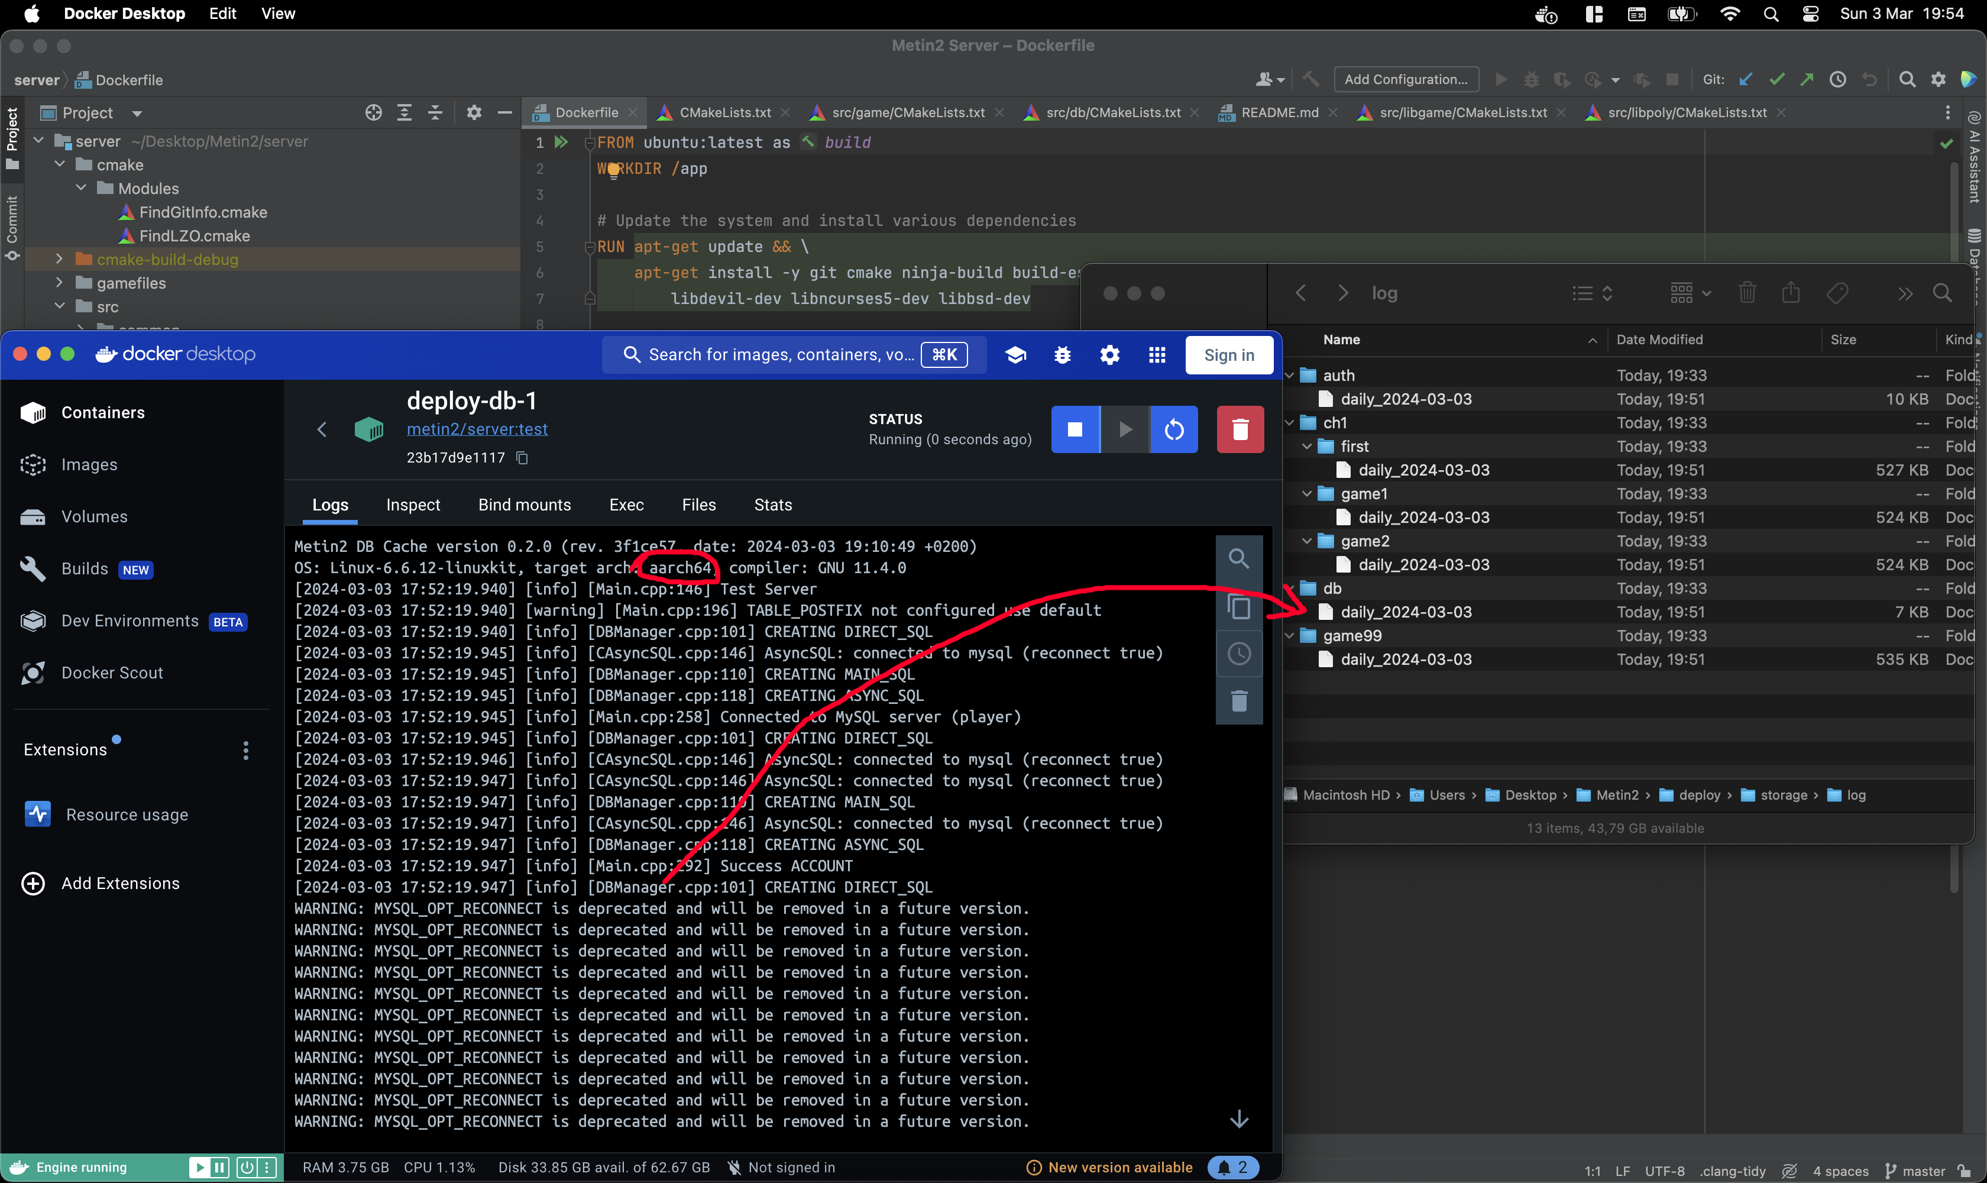Image resolution: width=1987 pixels, height=1183 pixels.
Task: Open Docker Desktop settings gear
Action: pyautogui.click(x=1109, y=355)
